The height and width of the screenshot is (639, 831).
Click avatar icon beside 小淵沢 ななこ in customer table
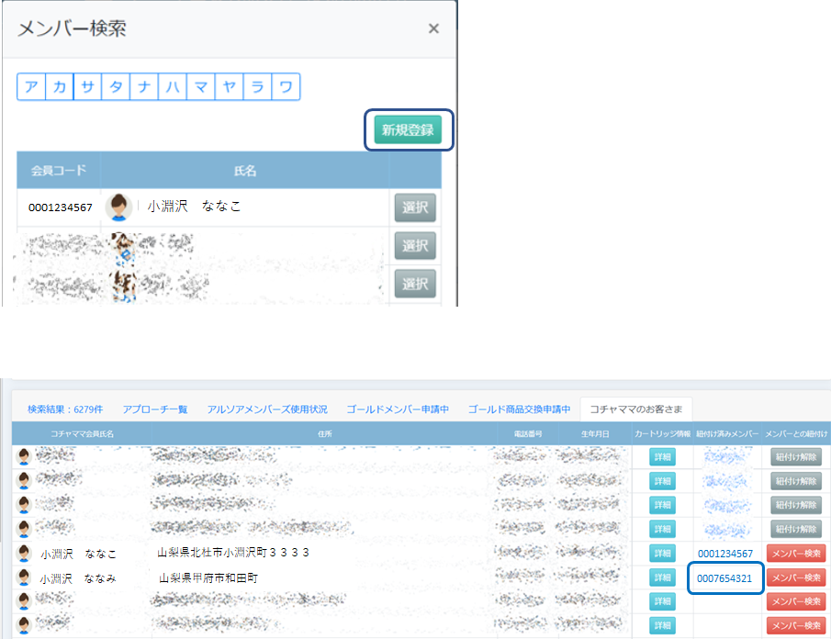click(x=23, y=554)
